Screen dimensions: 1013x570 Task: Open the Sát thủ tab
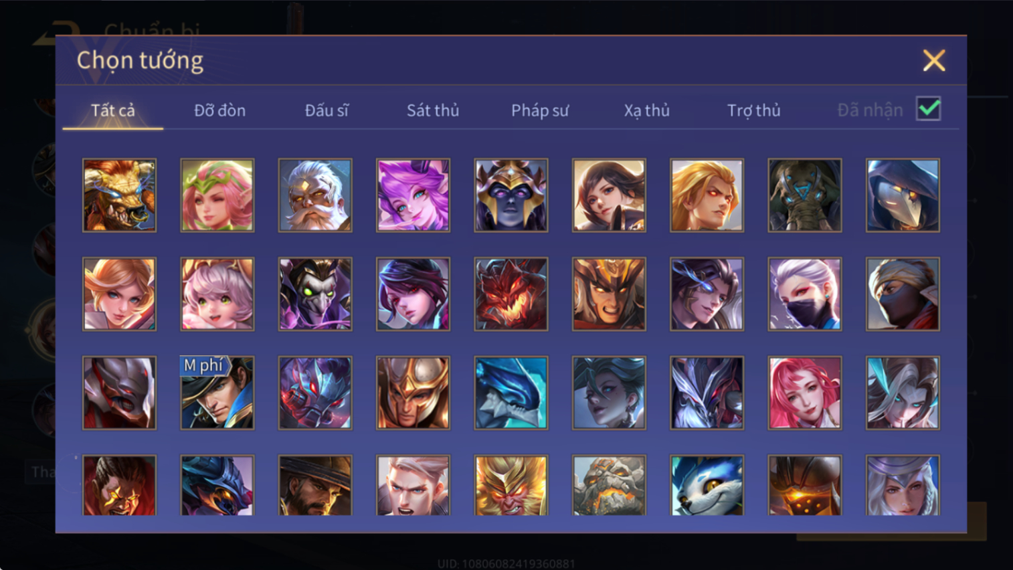(433, 110)
